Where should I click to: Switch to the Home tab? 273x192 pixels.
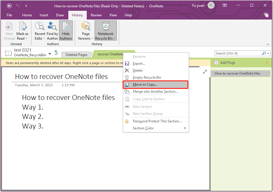point(27,15)
